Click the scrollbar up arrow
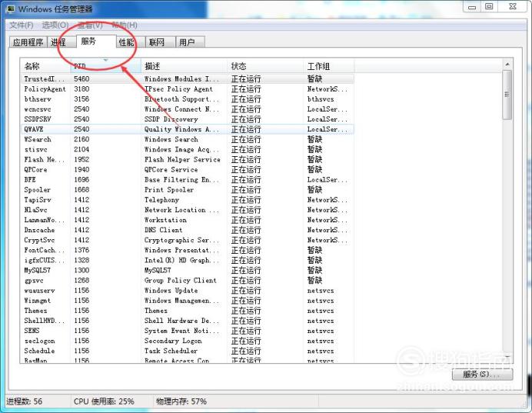Viewport: 532px width, 413px height. click(507, 64)
